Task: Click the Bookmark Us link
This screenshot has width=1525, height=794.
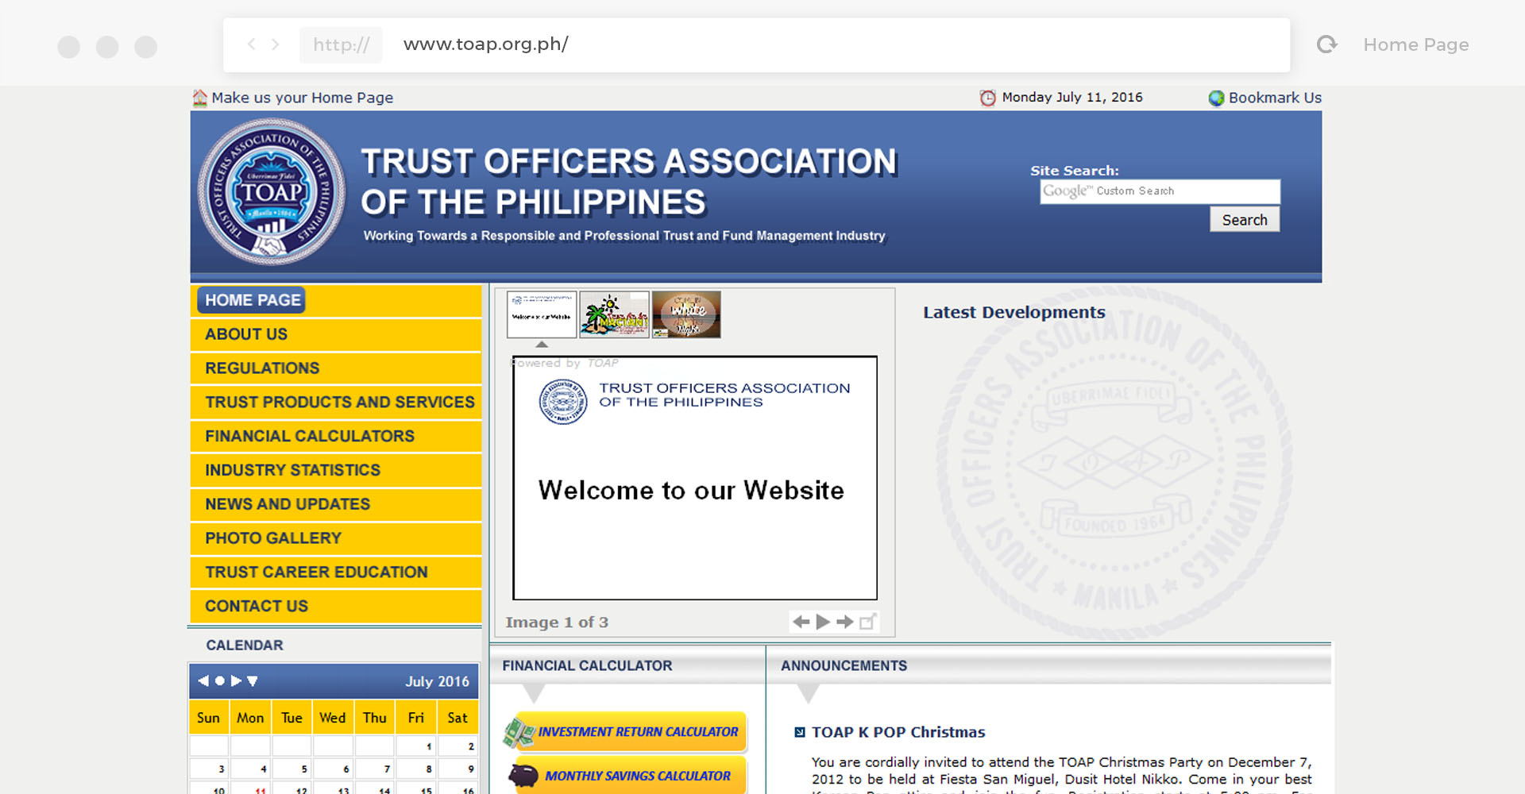Action: pos(1275,98)
